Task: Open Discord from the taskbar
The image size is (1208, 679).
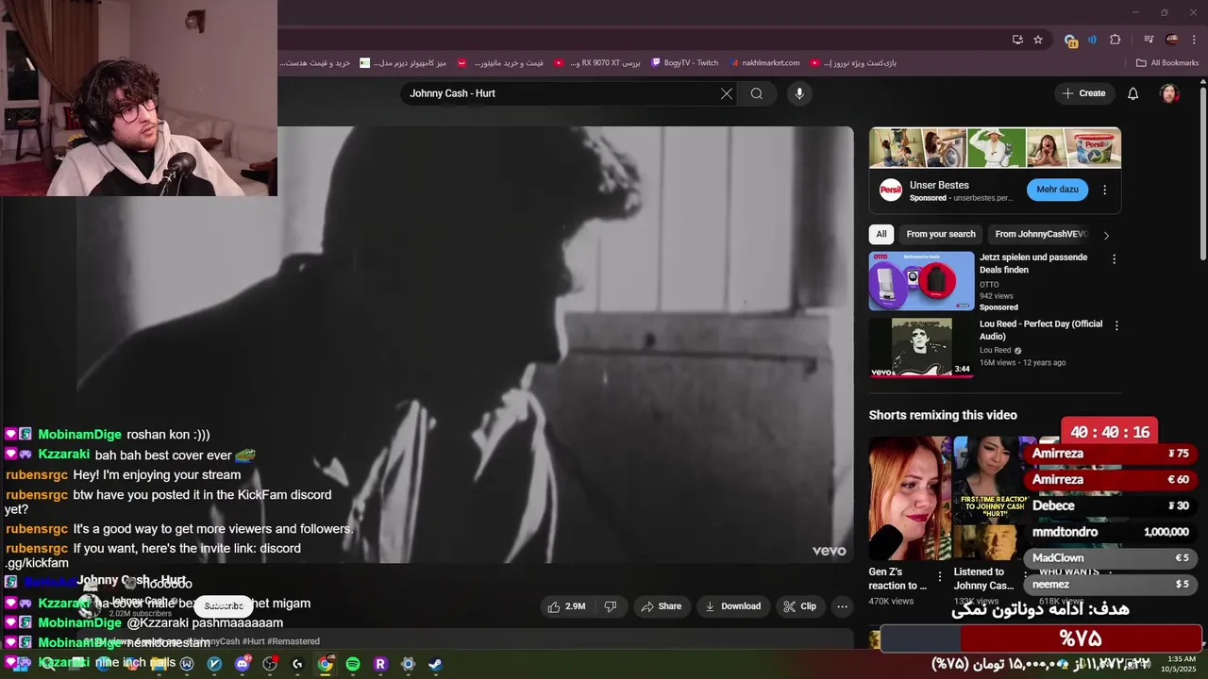Action: click(x=243, y=664)
